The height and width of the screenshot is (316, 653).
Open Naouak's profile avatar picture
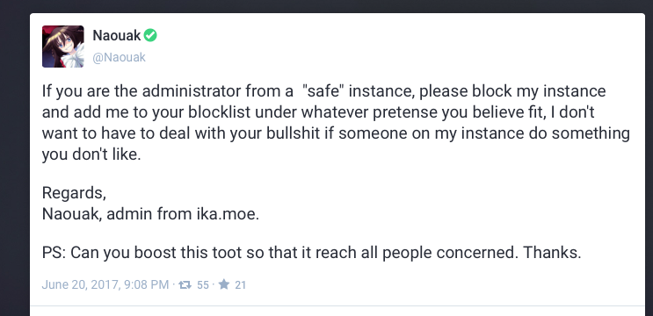pos(63,47)
